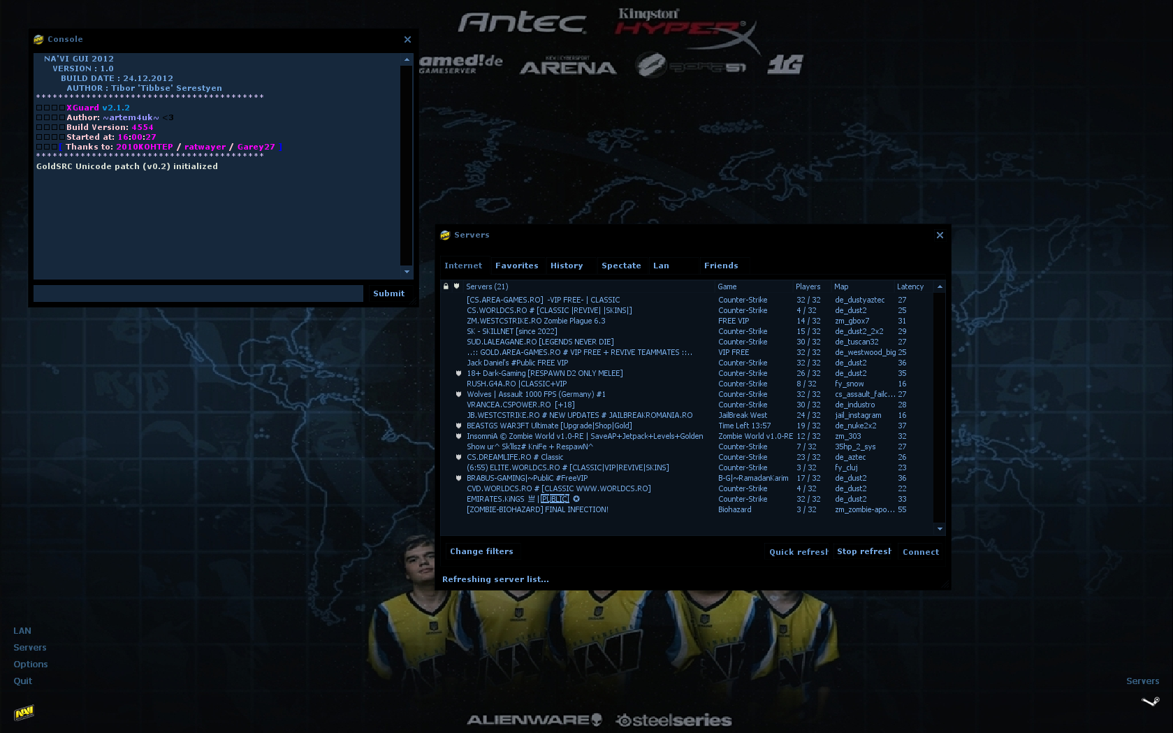Click shield icon beside BEASTGS WAR3FT server
The width and height of the screenshot is (1173, 733).
click(459, 426)
